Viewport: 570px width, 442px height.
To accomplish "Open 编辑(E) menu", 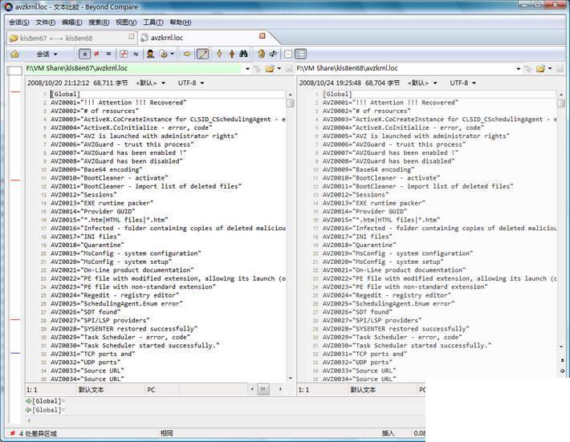I will pos(72,22).
